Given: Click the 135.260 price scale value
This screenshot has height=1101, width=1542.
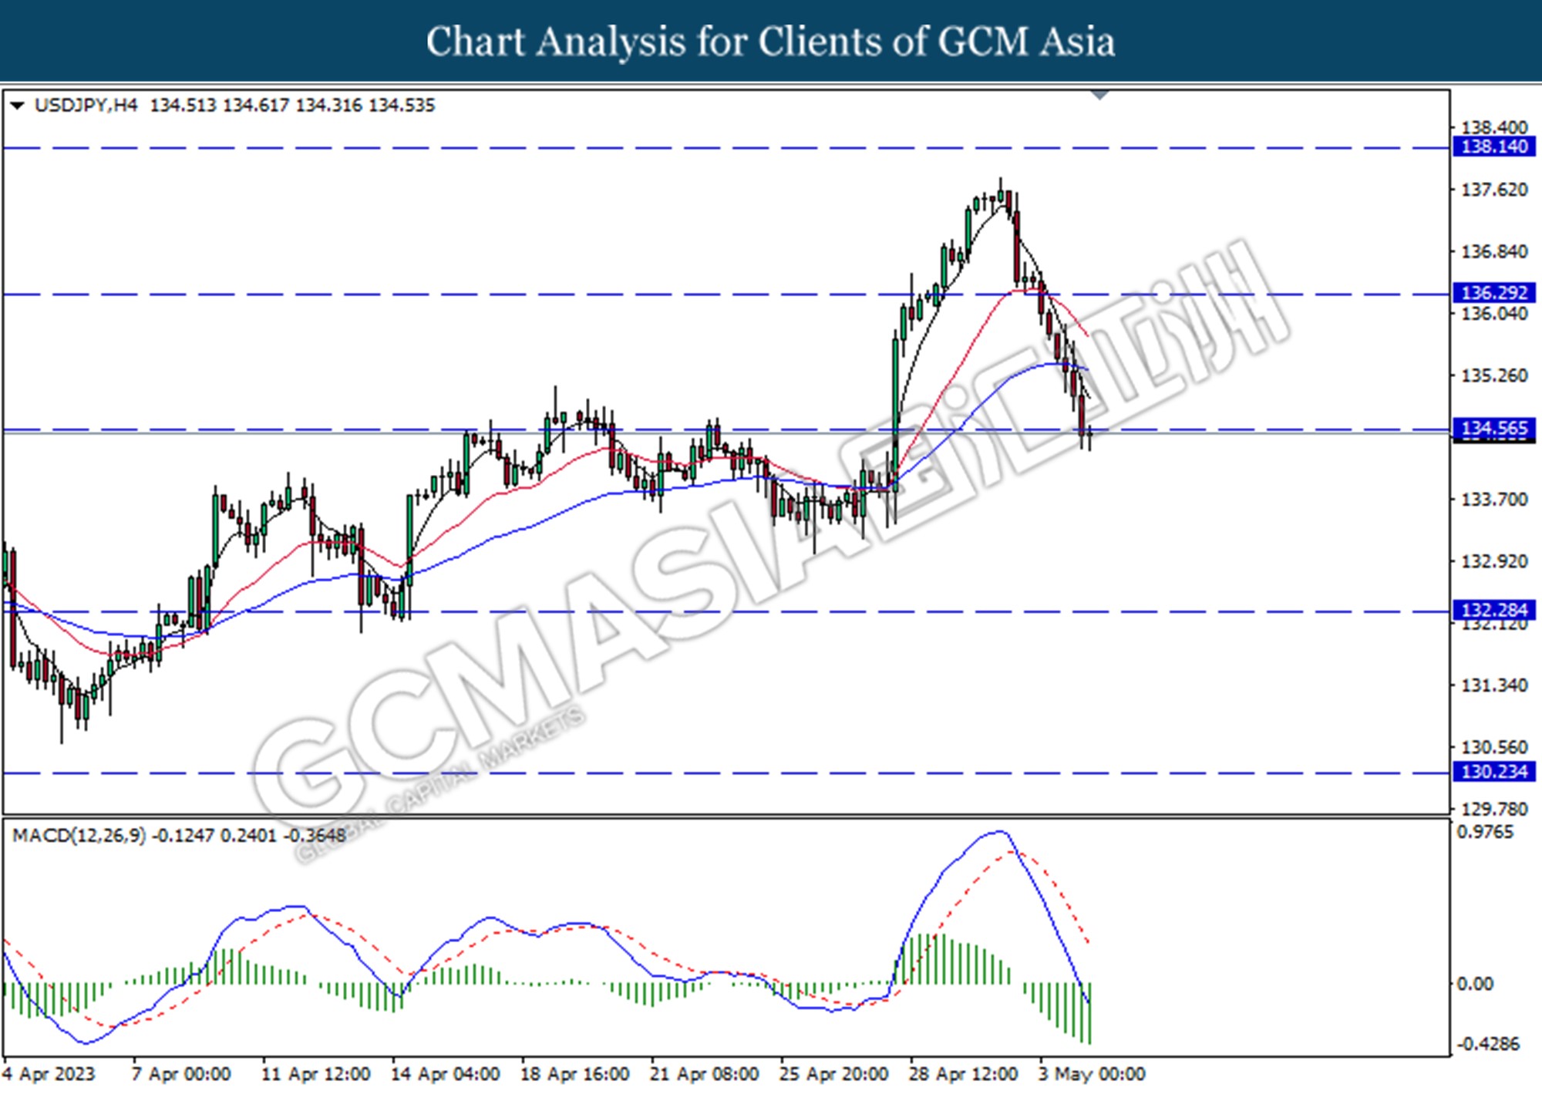Looking at the screenshot, I should 1494,375.
